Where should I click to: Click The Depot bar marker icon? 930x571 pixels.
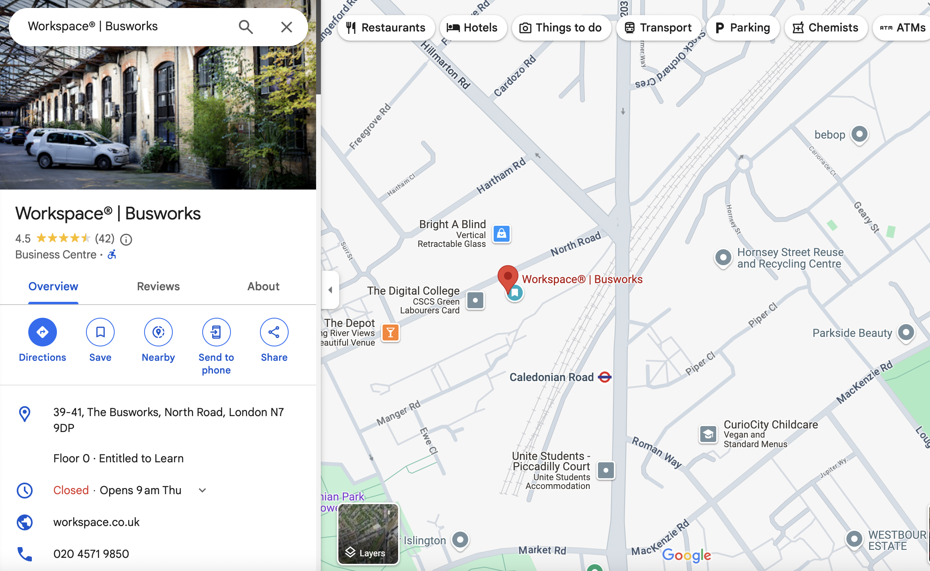[x=391, y=332]
